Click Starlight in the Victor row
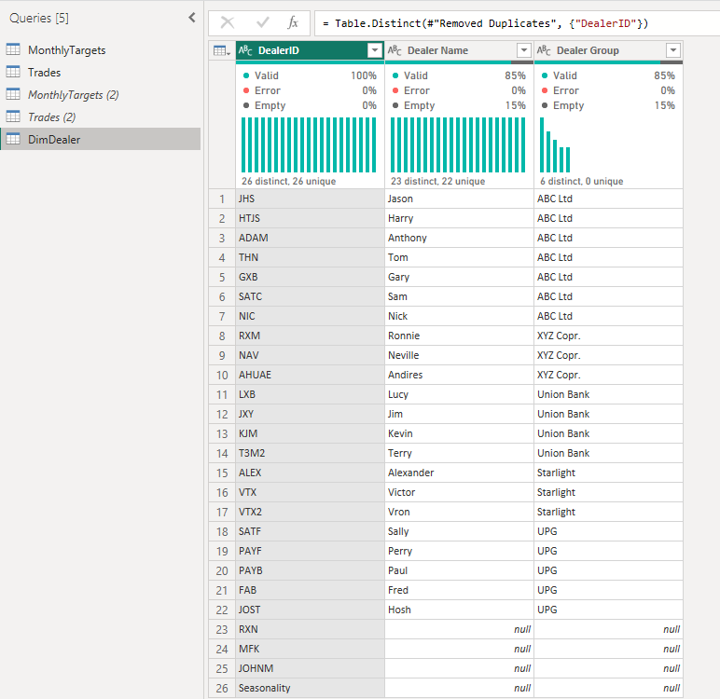Image resolution: width=720 pixels, height=699 pixels. coord(608,492)
